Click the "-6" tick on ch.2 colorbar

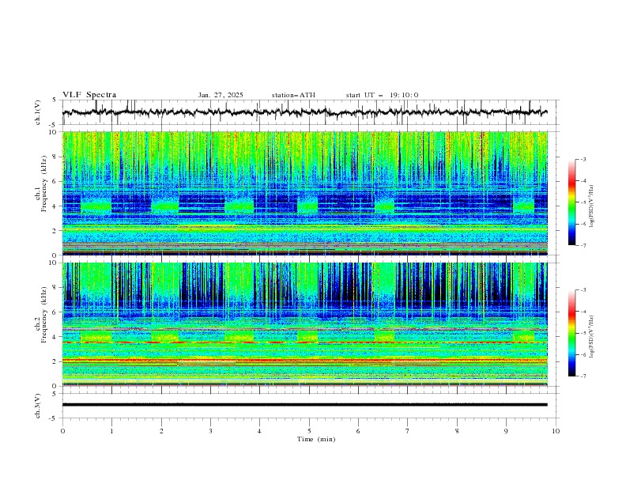583,354
